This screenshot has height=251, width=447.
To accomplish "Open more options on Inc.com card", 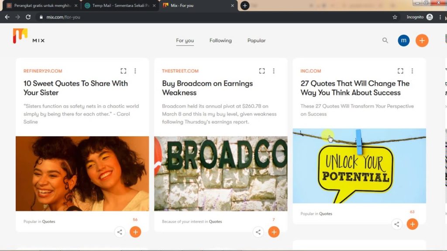I will (x=412, y=71).
